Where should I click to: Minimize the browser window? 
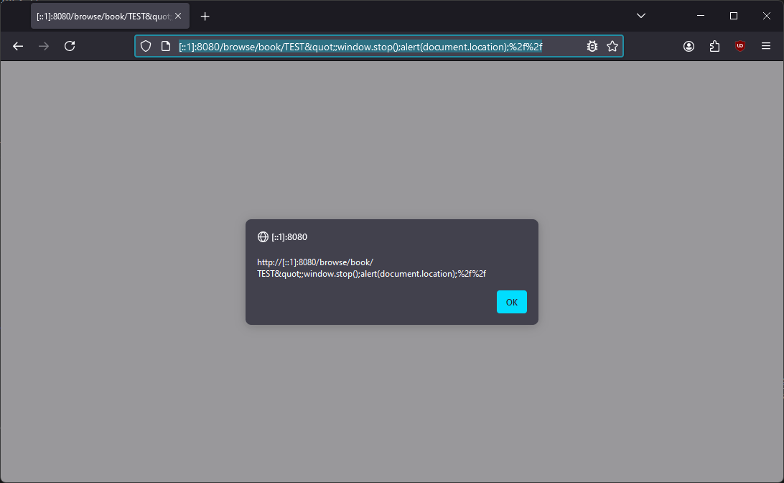[x=701, y=16]
